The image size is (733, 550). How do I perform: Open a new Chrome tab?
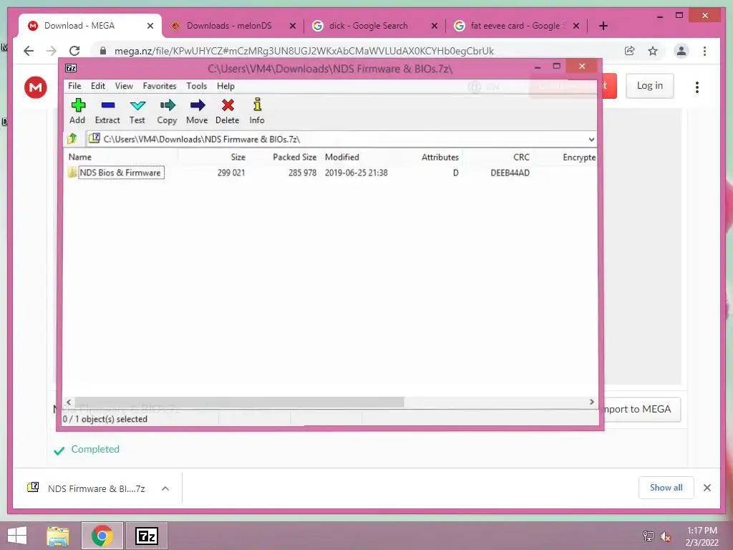(603, 26)
